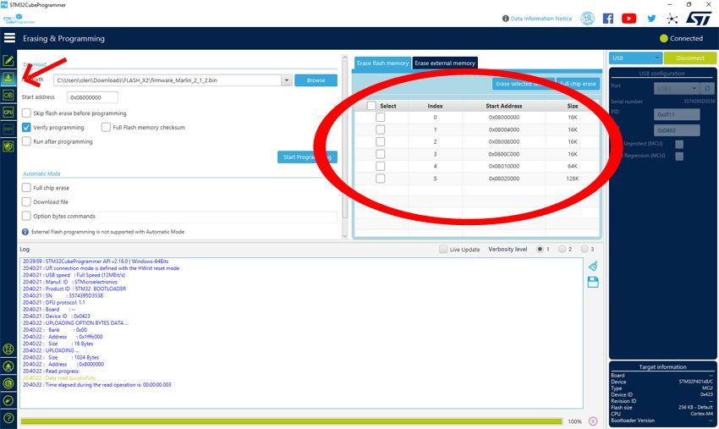Click the ST community network icon
Screen dimensions: 719x429
(672, 19)
